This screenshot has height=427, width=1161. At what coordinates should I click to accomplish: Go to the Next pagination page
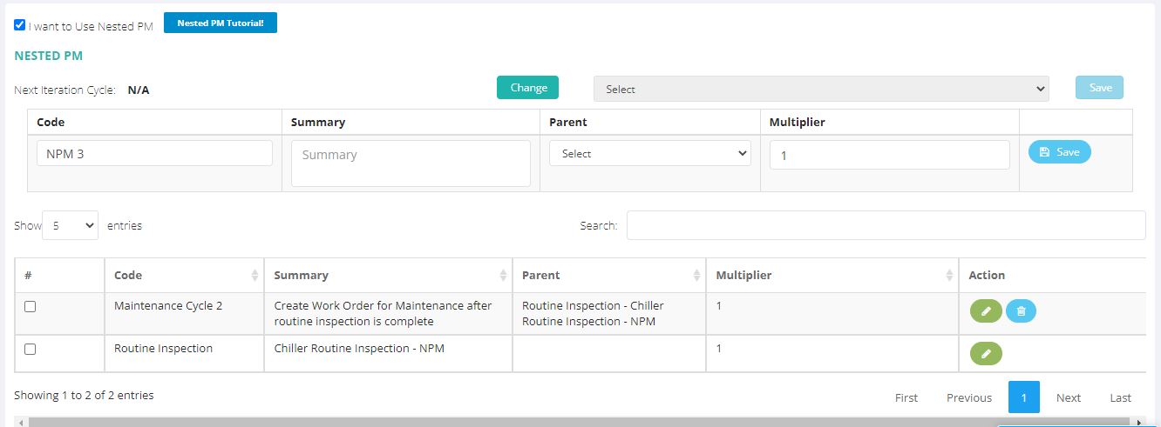pos(1068,397)
